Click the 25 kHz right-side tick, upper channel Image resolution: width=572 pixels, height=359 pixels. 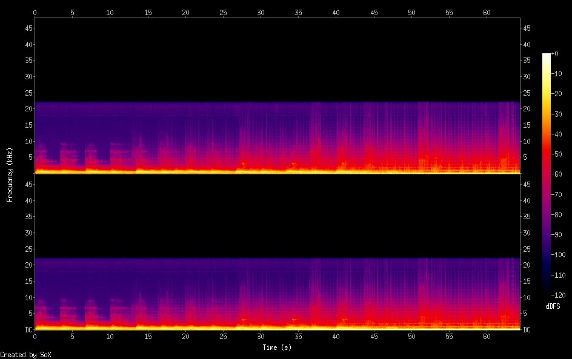click(527, 93)
